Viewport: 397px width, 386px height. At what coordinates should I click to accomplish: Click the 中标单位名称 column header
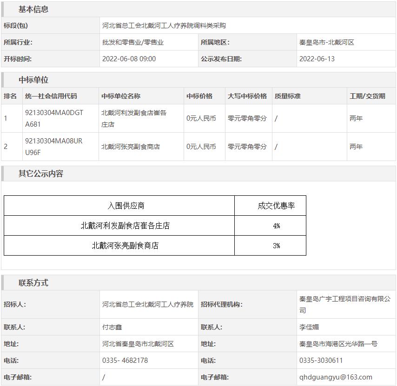(121, 96)
